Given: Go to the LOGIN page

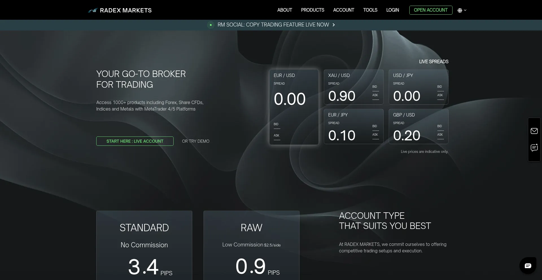Looking at the screenshot, I should click(392, 10).
